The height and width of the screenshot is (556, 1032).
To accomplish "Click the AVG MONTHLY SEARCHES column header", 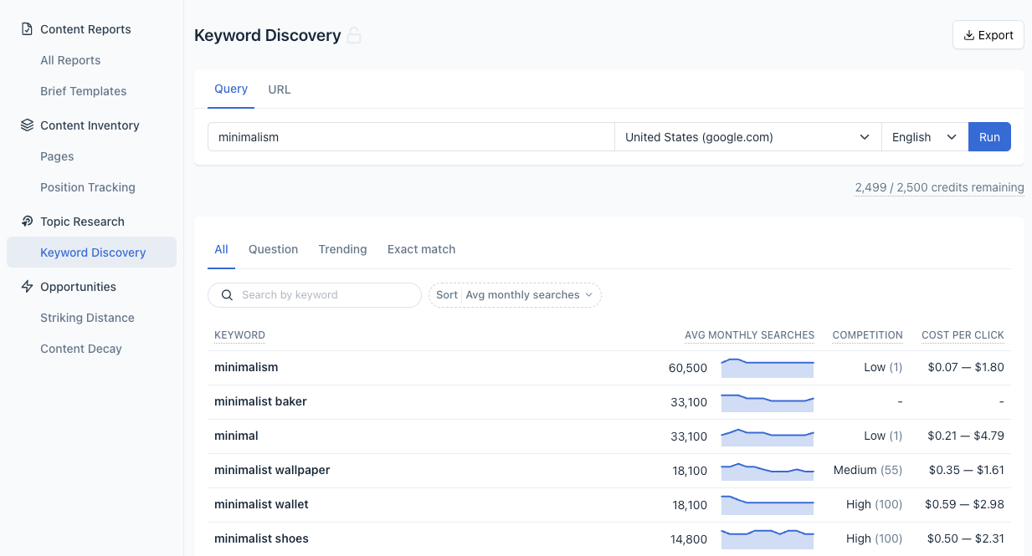I will (749, 335).
